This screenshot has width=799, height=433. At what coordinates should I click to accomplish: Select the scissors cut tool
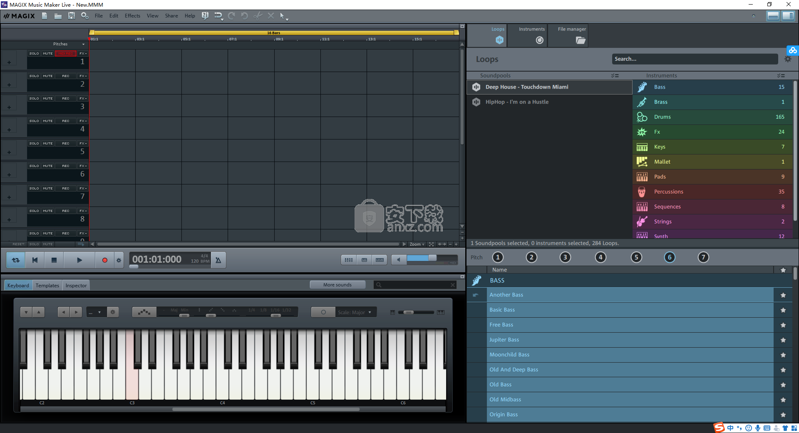coord(258,16)
